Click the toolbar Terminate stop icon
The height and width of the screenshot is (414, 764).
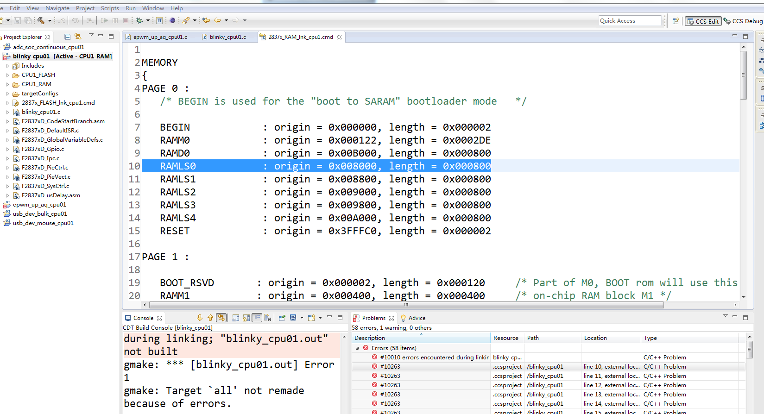click(126, 20)
